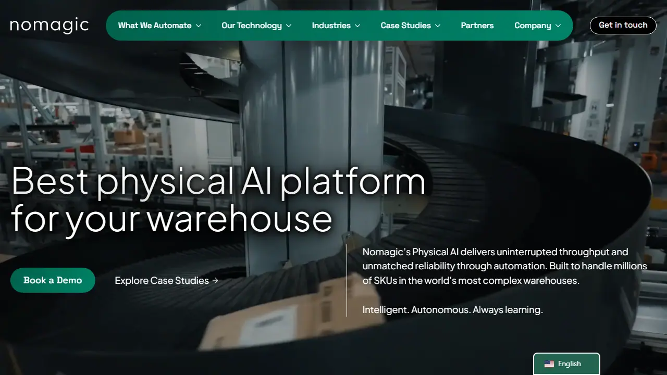This screenshot has width=667, height=375.
Task: Open the Case Studies navigation menu
Action: 411,26
